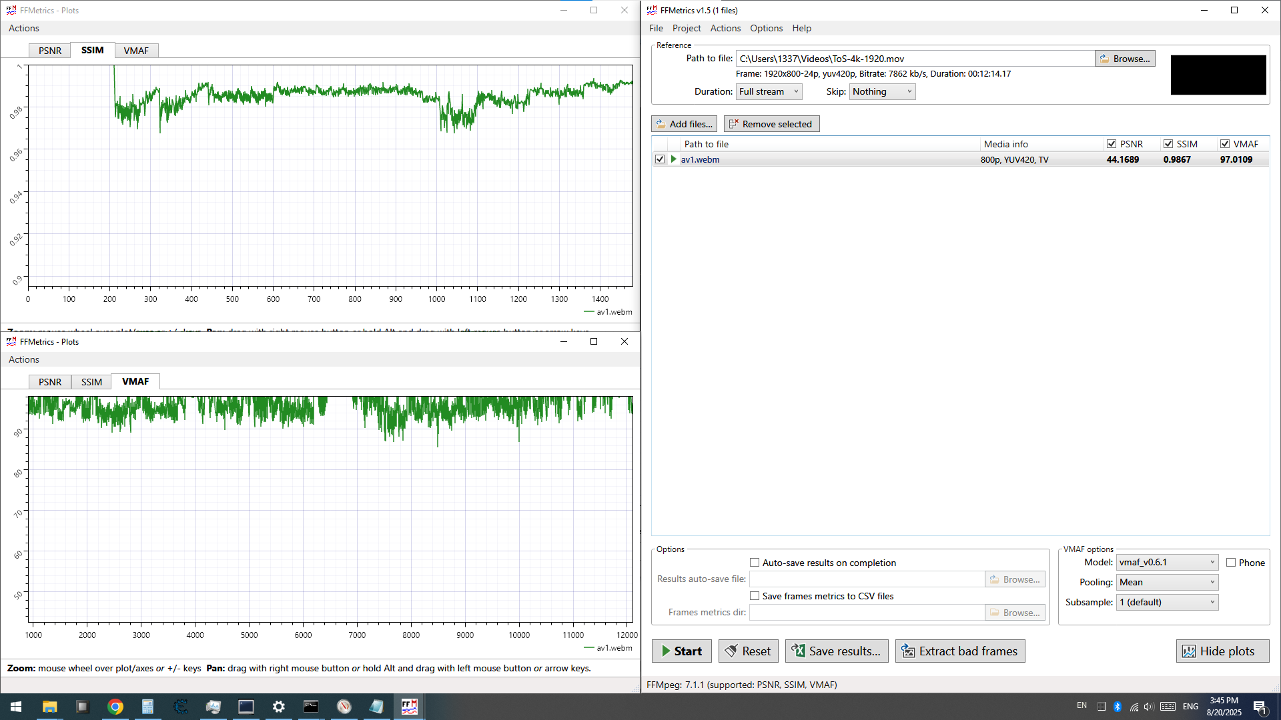Click Save results Excel icon button

(836, 651)
